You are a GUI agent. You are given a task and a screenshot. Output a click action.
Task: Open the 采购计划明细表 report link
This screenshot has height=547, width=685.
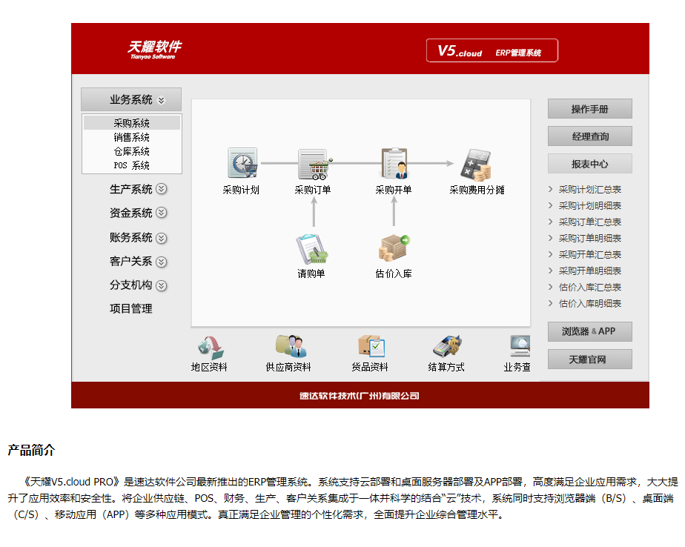pyautogui.click(x=590, y=206)
